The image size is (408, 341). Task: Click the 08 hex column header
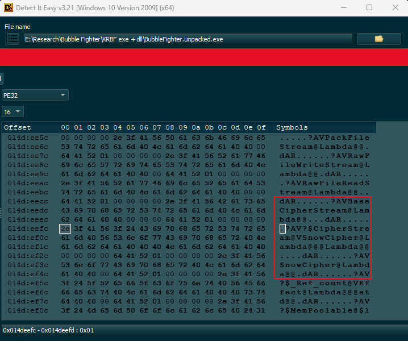(170, 127)
